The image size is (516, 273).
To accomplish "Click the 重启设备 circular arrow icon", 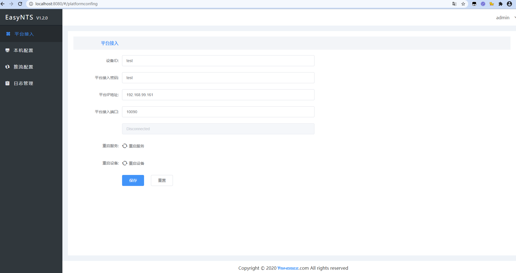I will tap(125, 163).
